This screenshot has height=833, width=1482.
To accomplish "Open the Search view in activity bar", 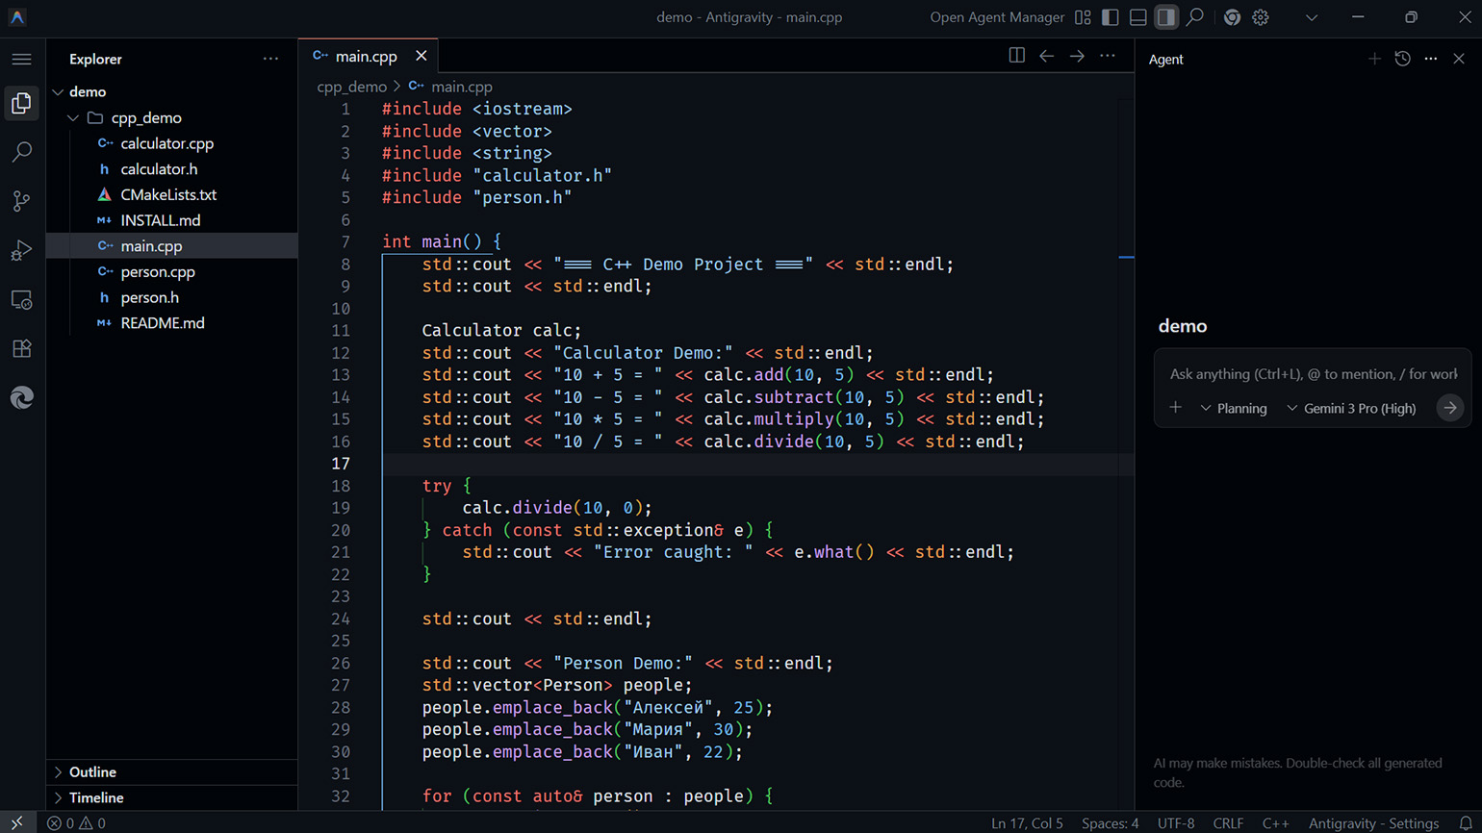I will (21, 152).
